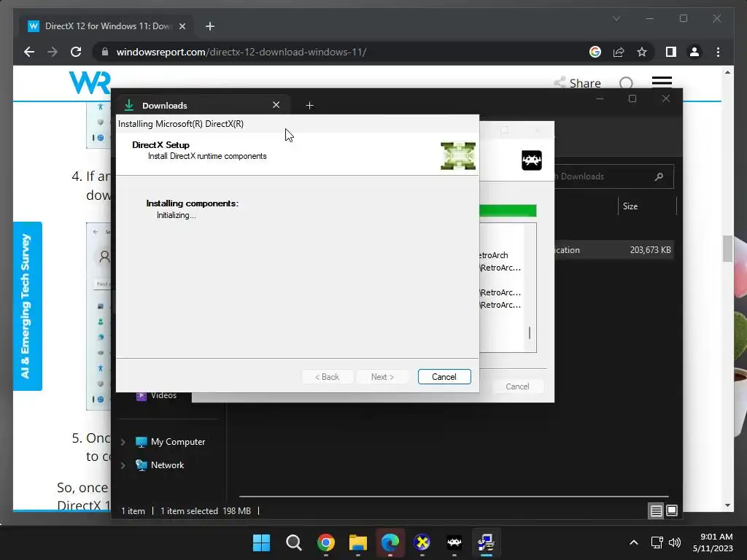Image resolution: width=747 pixels, height=560 pixels.
Task: Open a new Chrome tab
Action: 210,26
